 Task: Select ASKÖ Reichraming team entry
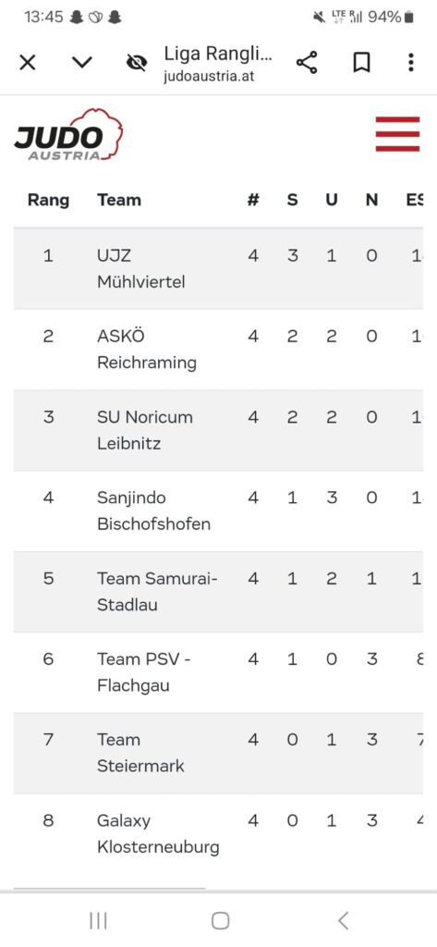coord(218,349)
